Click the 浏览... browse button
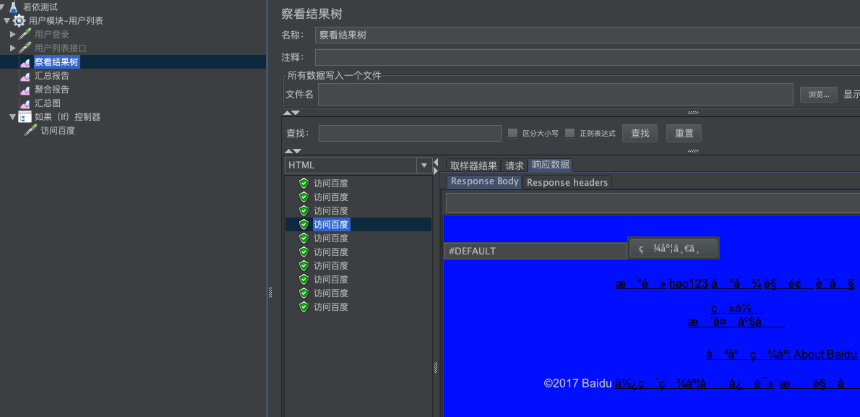The width and height of the screenshot is (860, 417). [x=818, y=95]
